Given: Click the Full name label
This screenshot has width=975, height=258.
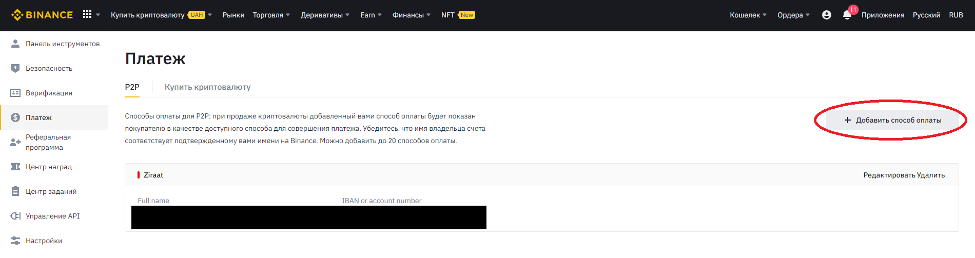Looking at the screenshot, I should pos(153,201).
